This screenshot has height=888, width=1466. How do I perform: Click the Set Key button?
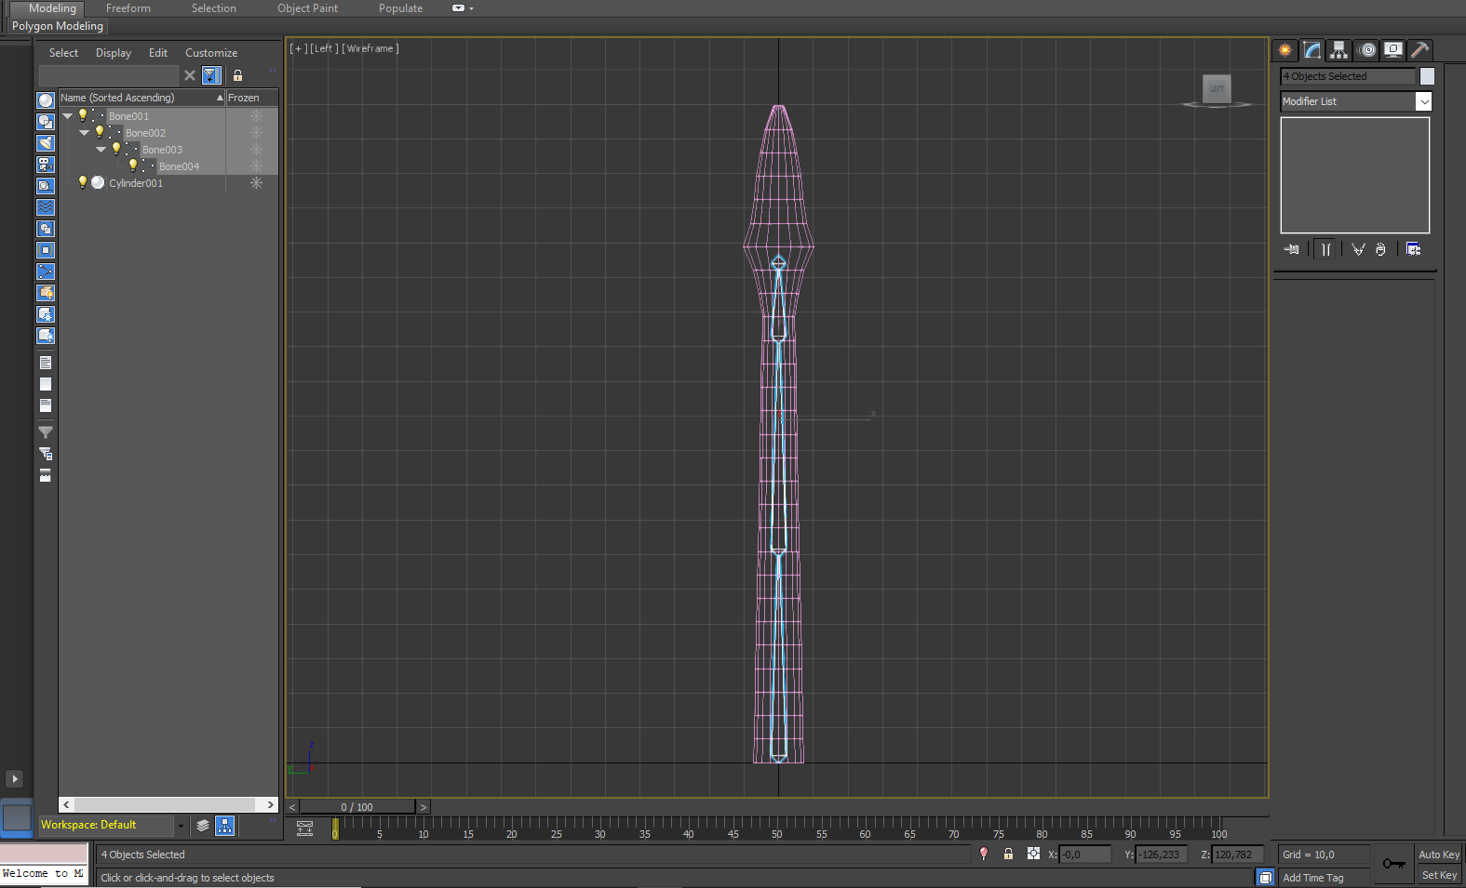click(1438, 876)
